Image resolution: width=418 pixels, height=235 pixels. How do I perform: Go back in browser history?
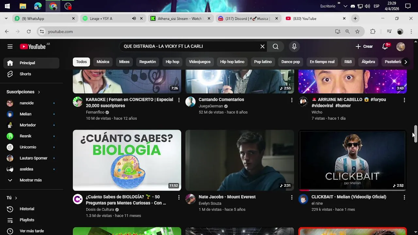point(7,32)
